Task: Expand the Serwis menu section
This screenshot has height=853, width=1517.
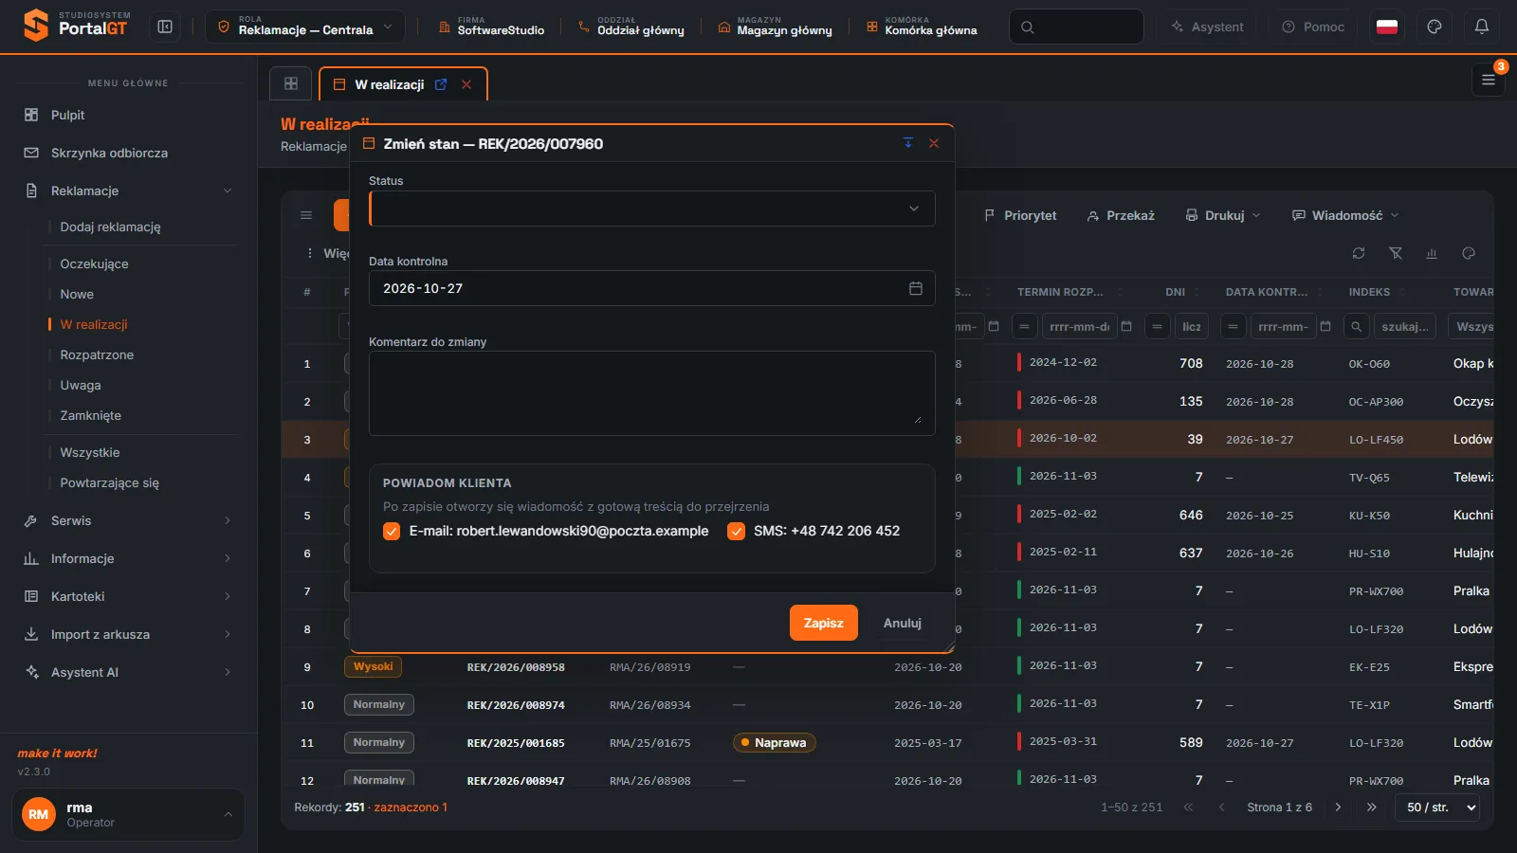Action: 128,520
